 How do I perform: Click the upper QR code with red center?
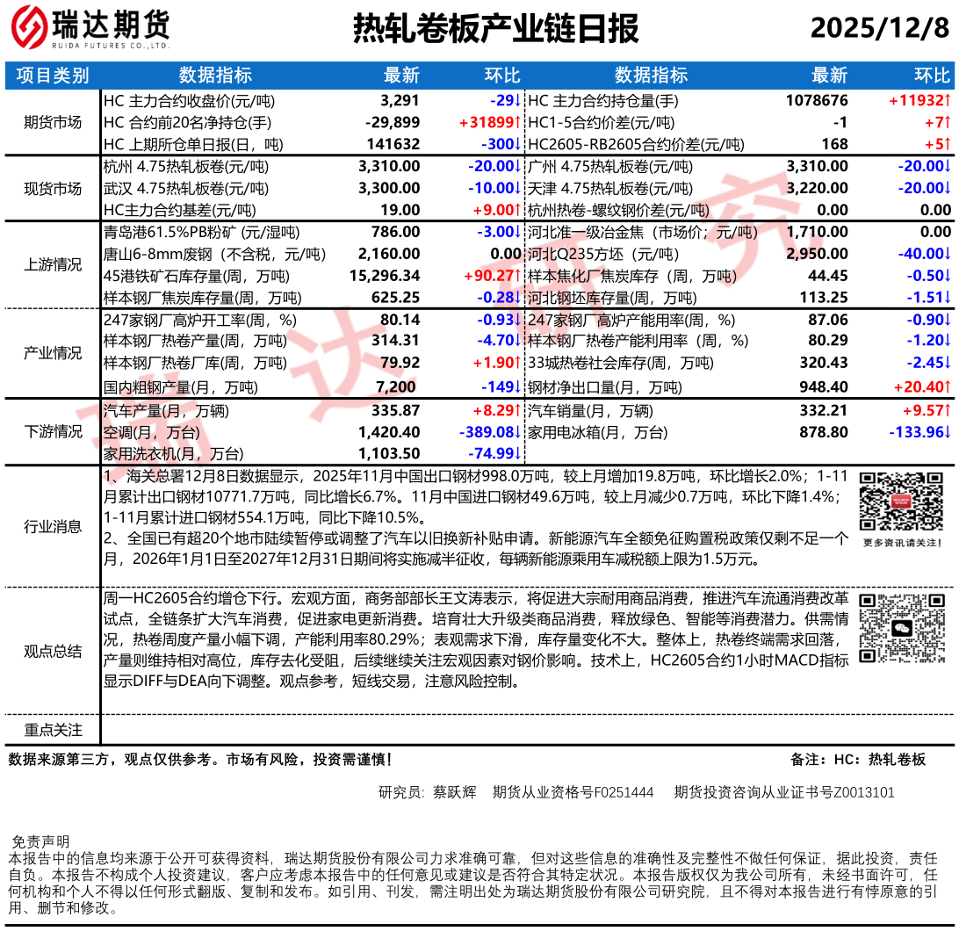coord(898,502)
